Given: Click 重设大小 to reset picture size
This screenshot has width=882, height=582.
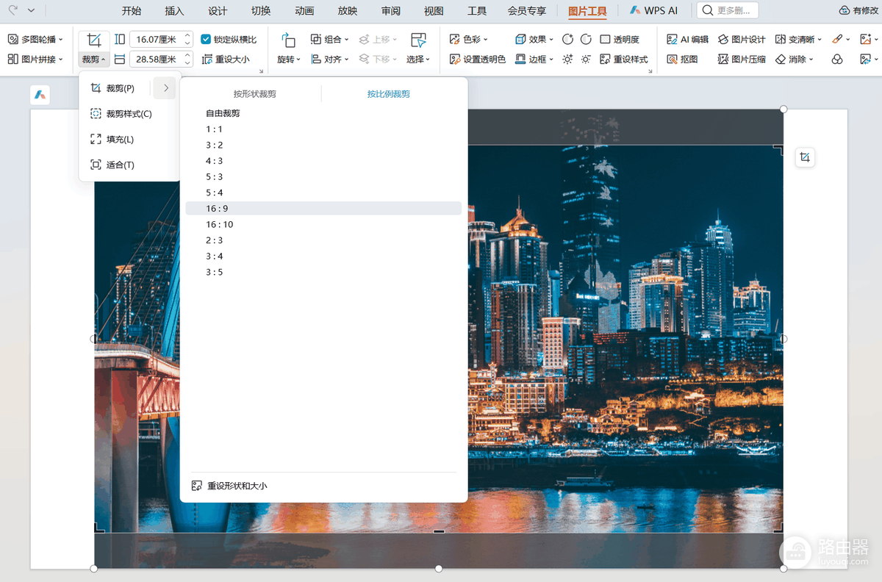Looking at the screenshot, I should [x=226, y=59].
